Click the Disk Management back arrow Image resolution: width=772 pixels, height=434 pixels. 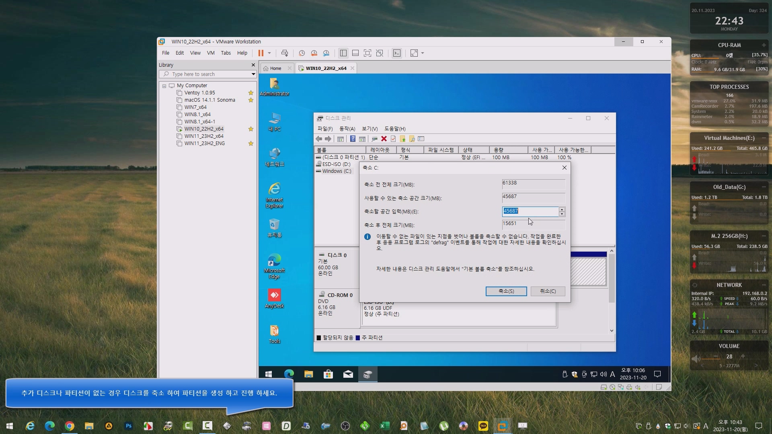point(319,139)
